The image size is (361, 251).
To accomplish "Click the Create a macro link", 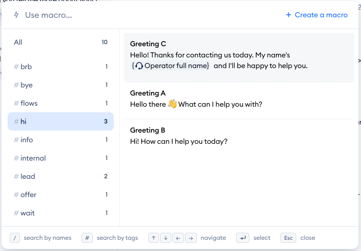I will point(317,15).
